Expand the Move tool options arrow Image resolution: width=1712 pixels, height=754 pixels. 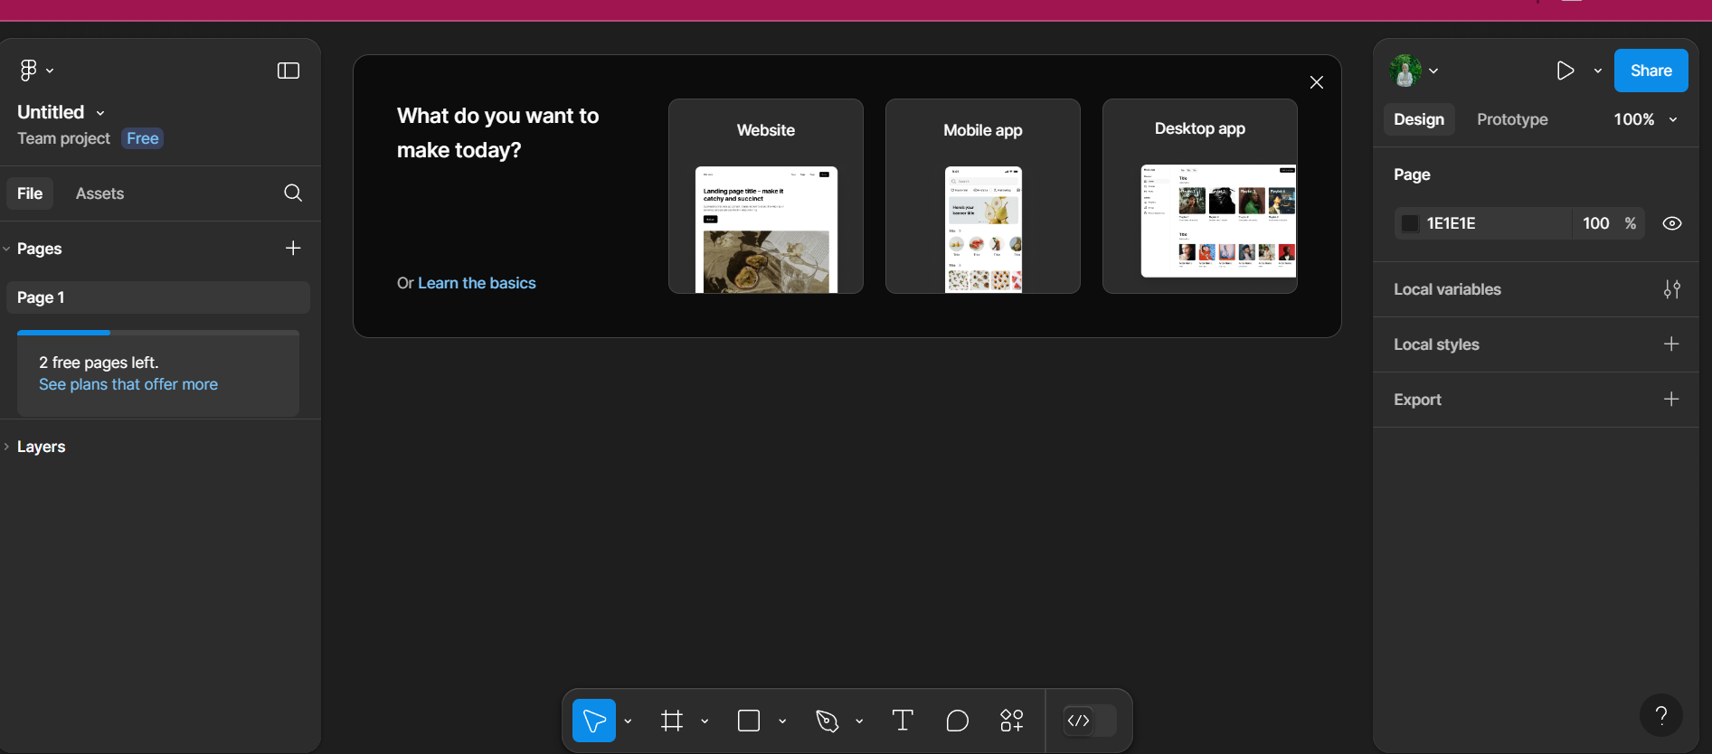click(628, 721)
